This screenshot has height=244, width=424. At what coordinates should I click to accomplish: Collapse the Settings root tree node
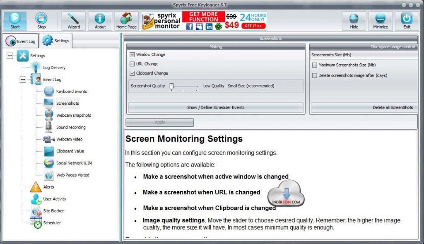click(10, 56)
